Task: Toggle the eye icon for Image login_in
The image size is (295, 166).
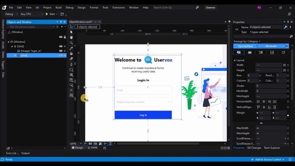Action: (60, 51)
